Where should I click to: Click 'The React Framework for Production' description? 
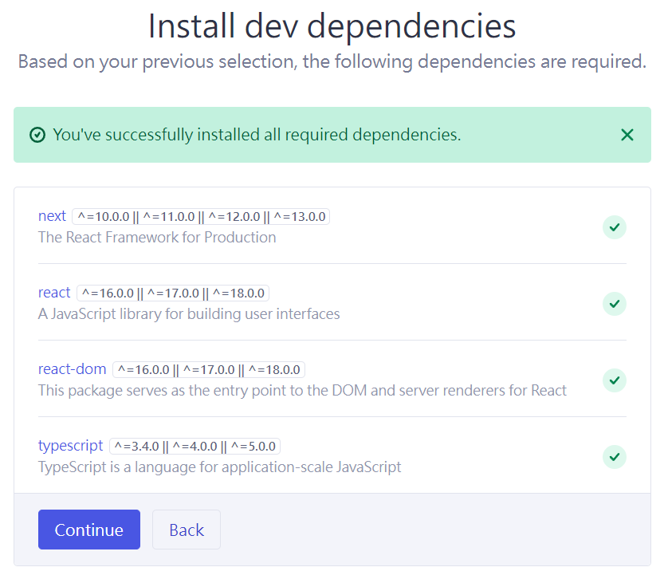click(x=157, y=238)
